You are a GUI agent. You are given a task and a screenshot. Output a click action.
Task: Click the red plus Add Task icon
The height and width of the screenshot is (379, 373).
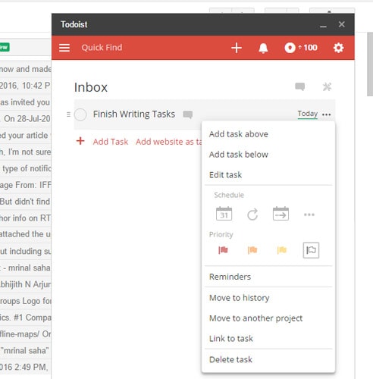[80, 141]
